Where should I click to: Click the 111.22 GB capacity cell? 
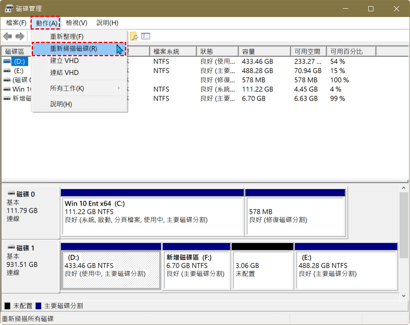(258, 89)
